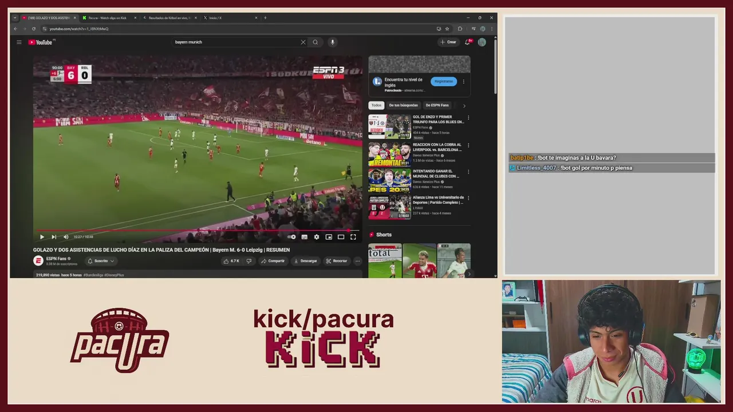Viewport: 733px width, 412px height.
Task: Click chat message from Limitless_4007
Action: coord(610,168)
